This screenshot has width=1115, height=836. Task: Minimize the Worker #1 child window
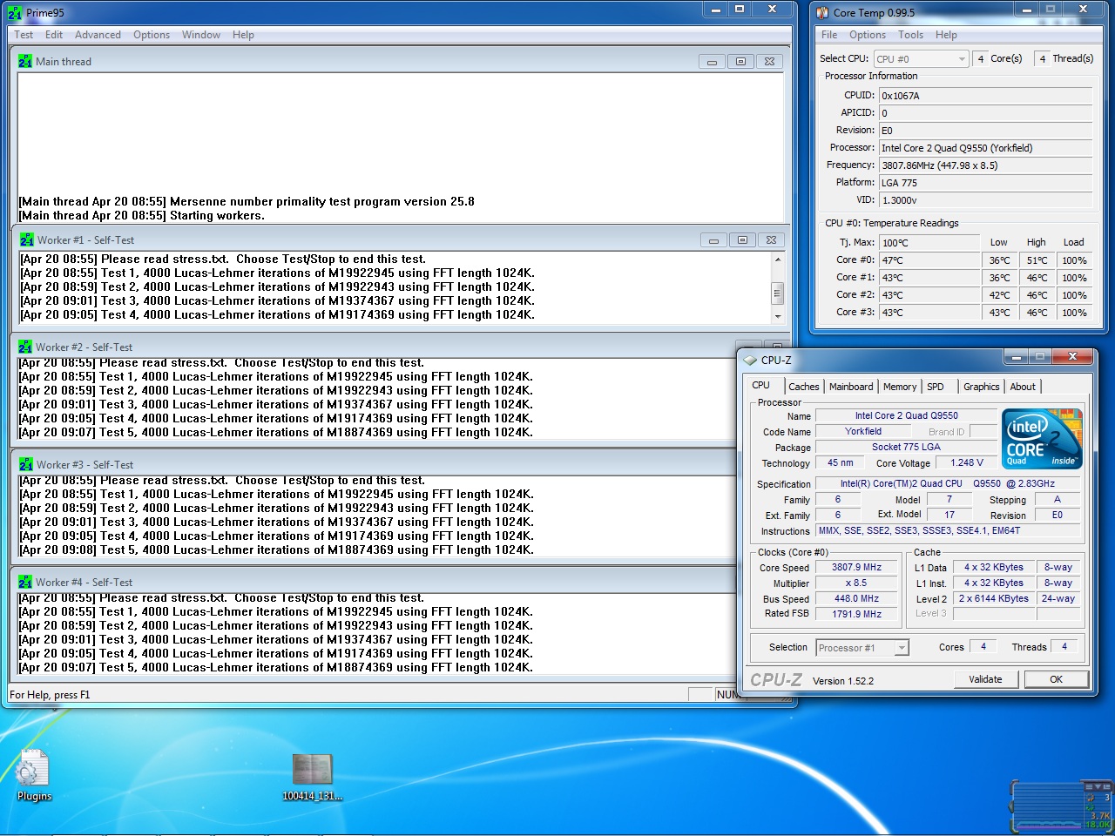coord(713,240)
